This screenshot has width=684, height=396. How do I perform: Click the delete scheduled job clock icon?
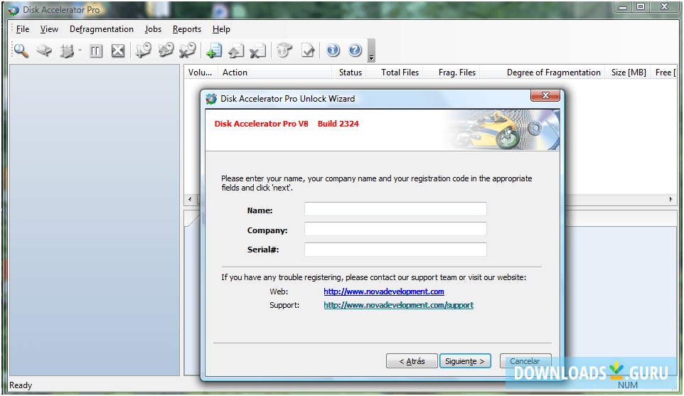point(188,50)
